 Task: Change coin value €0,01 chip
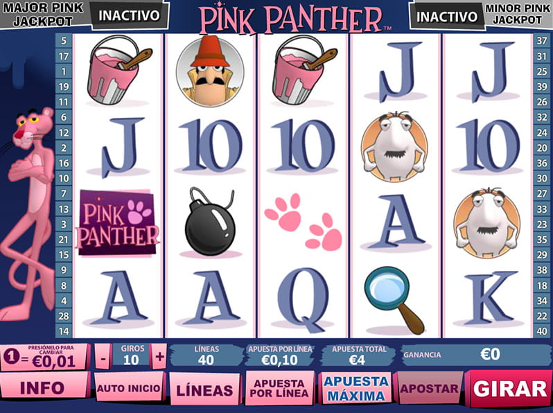click(44, 358)
